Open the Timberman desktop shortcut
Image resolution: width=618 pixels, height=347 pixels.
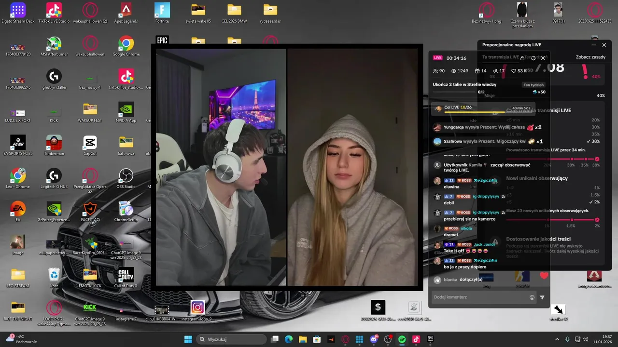pyautogui.click(x=54, y=146)
